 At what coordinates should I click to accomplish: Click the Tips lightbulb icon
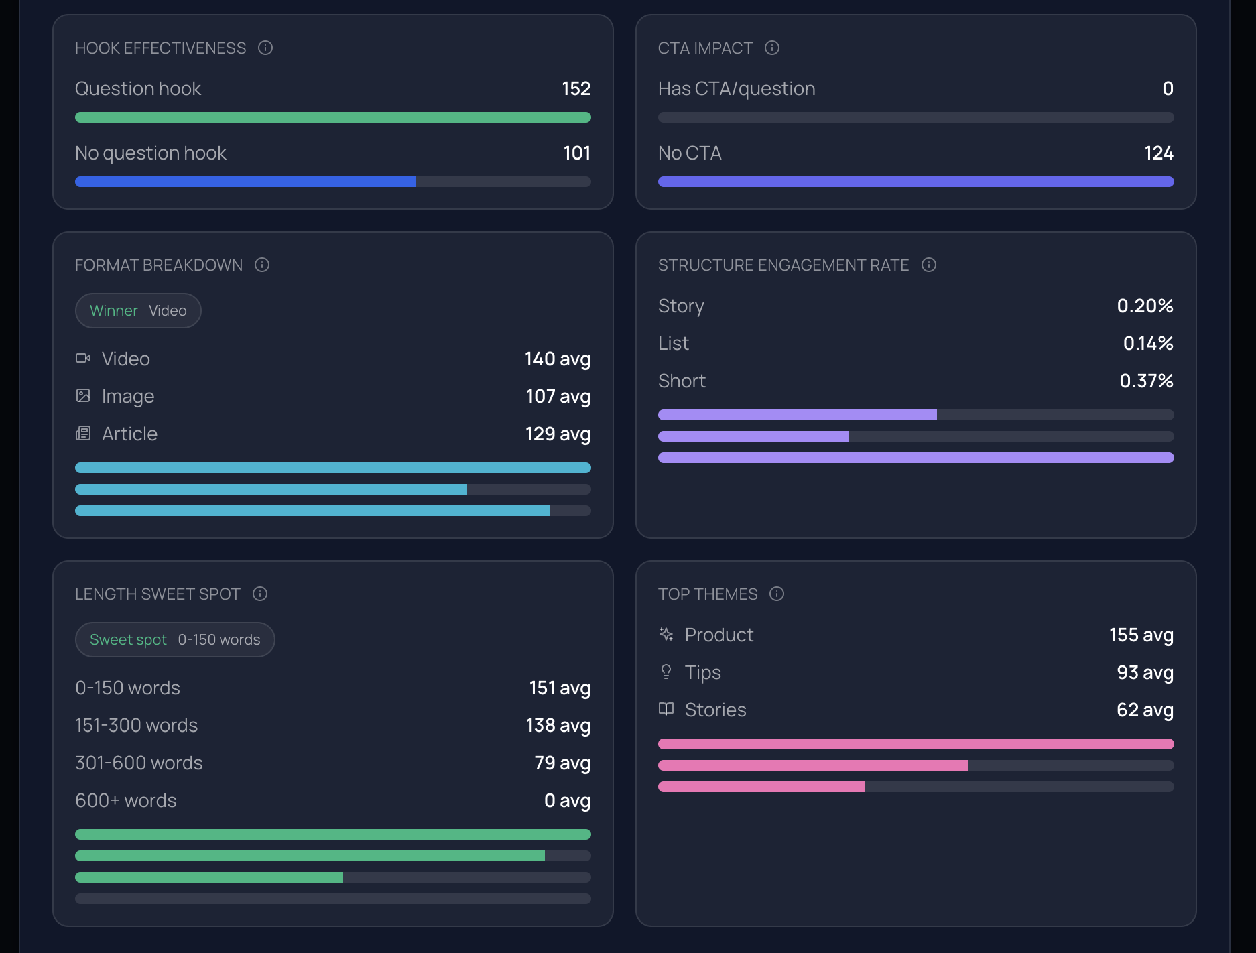tap(666, 672)
